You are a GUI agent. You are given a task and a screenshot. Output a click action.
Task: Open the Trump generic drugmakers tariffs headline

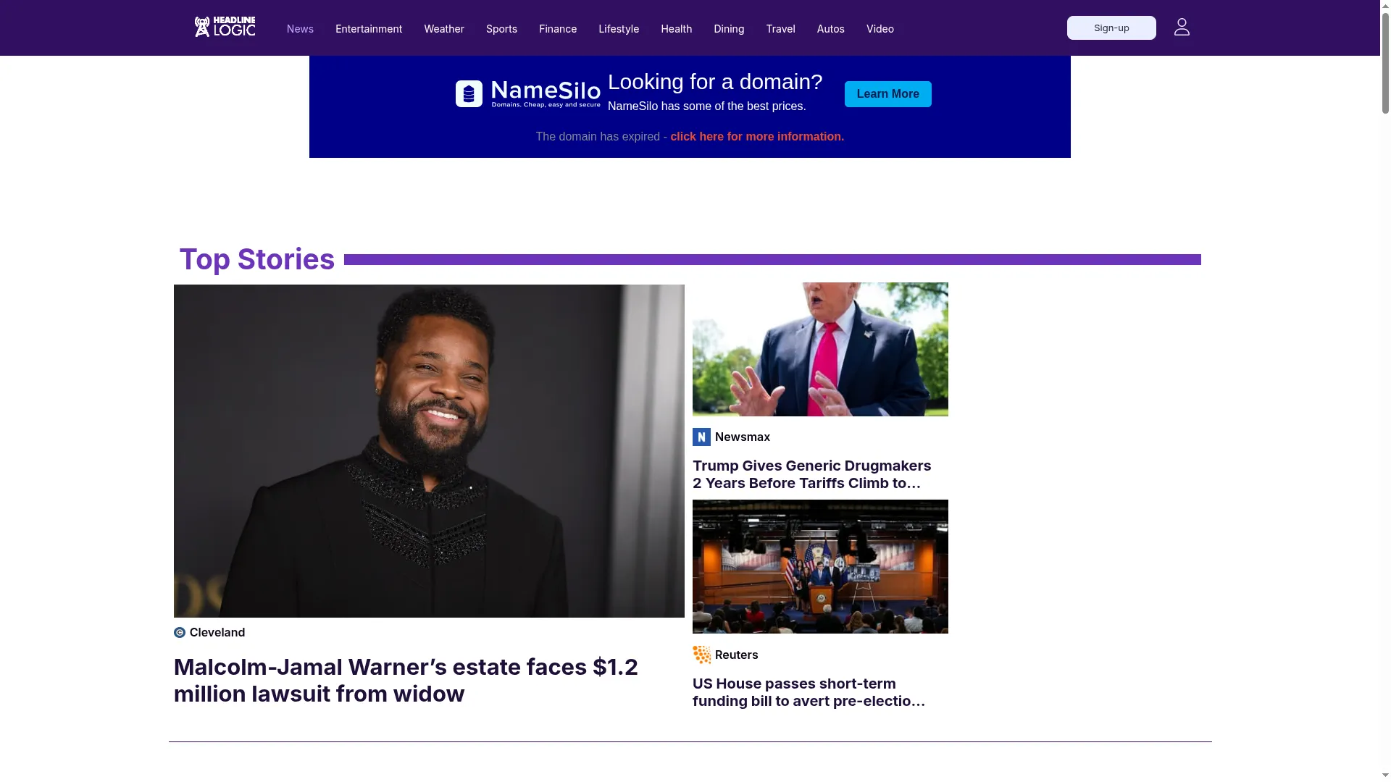[x=812, y=475]
